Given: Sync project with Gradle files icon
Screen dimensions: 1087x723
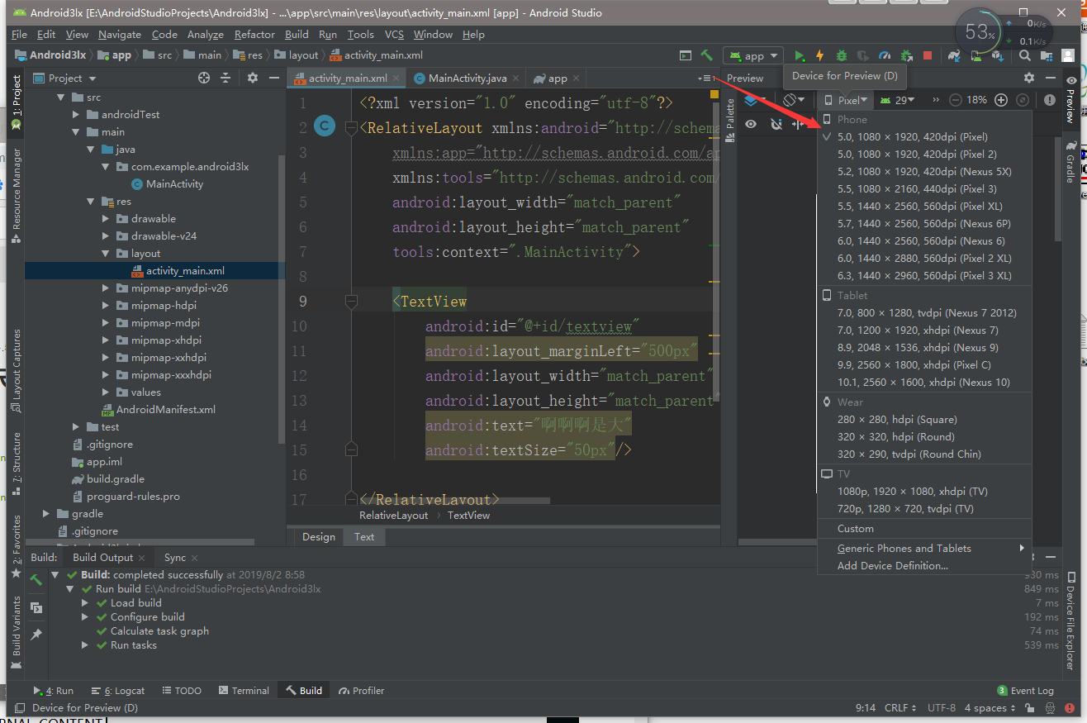Looking at the screenshot, I should pyautogui.click(x=955, y=55).
